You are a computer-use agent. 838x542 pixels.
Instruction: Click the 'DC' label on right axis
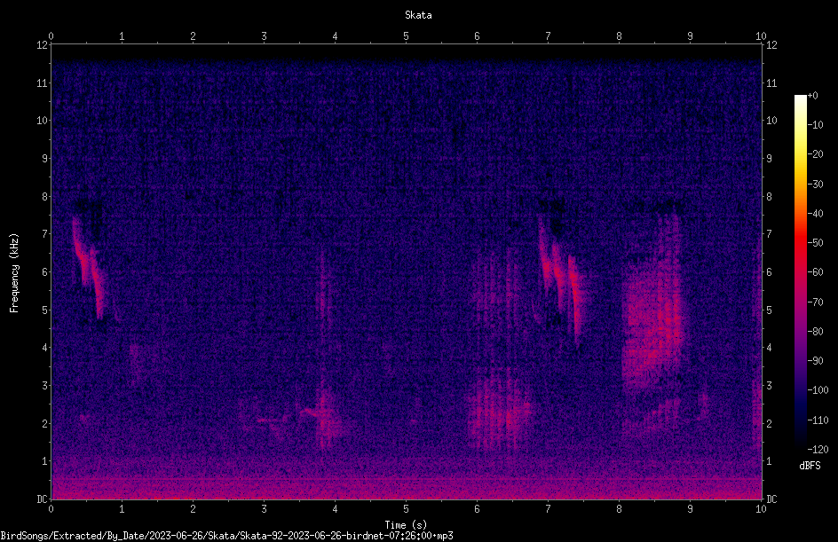pyautogui.click(x=771, y=499)
